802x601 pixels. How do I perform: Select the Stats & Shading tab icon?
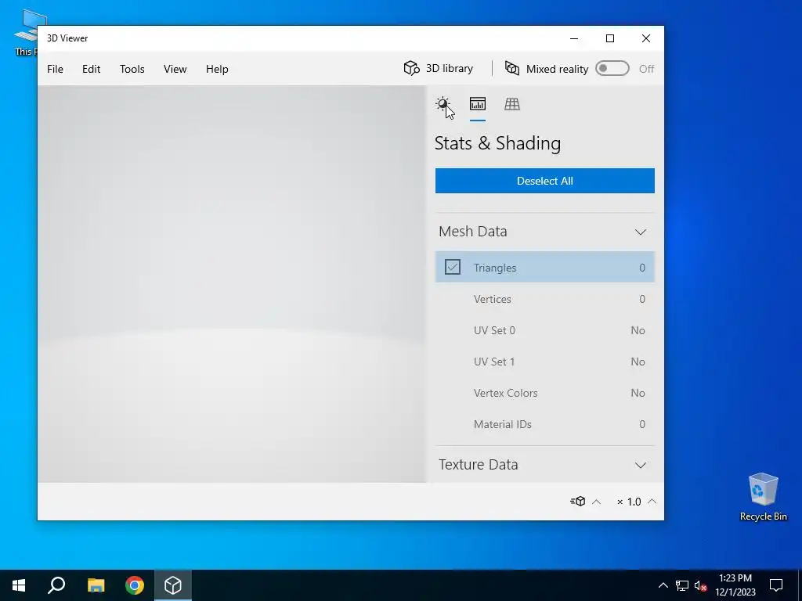click(x=478, y=104)
